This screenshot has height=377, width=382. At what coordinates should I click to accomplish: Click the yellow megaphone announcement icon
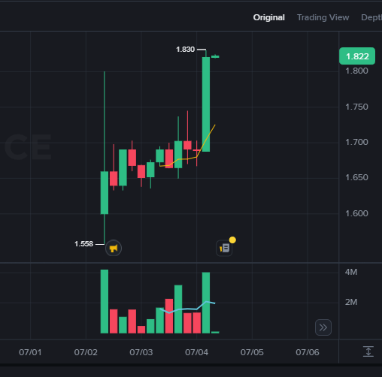click(114, 248)
